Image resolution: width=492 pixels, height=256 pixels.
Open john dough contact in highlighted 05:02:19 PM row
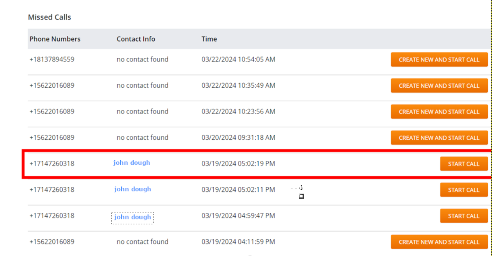click(132, 163)
